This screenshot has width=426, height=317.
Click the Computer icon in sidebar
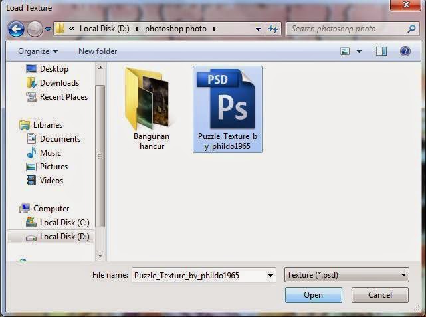pos(25,209)
